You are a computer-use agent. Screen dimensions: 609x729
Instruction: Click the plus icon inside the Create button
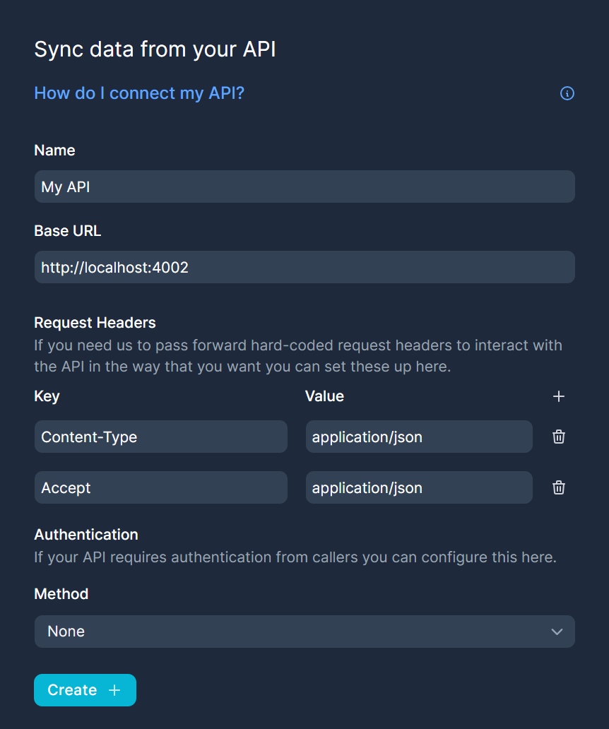[x=114, y=690]
